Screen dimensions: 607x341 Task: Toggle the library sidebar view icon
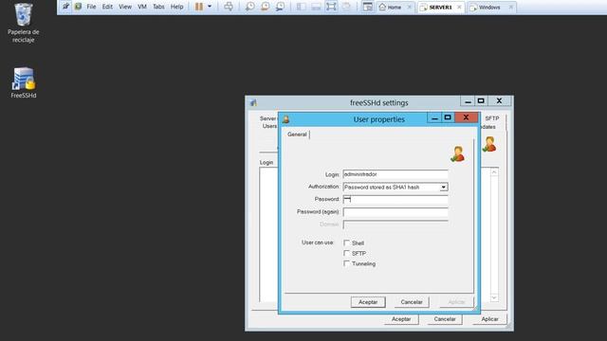302,7
